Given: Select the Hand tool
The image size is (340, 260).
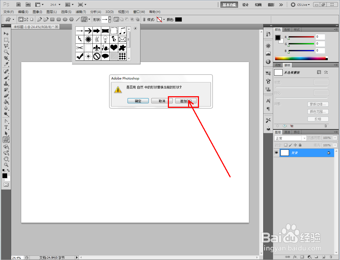Looking at the screenshot, I should [x=6, y=159].
